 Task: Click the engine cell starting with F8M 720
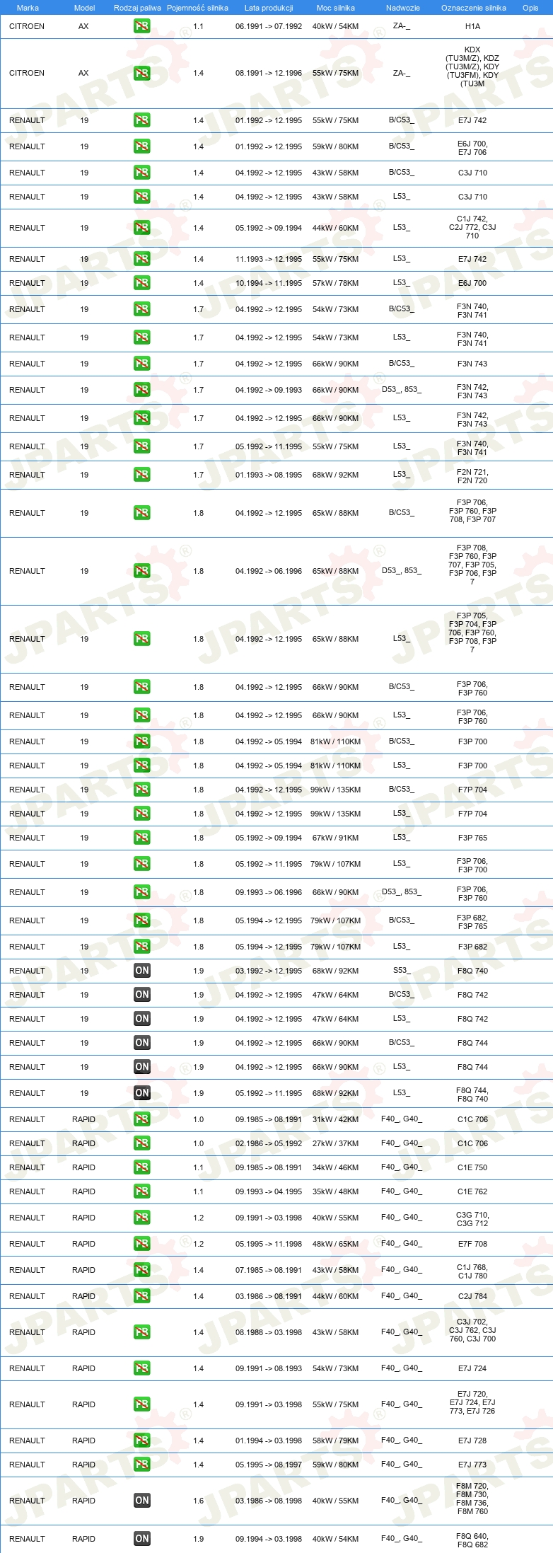(x=472, y=1499)
